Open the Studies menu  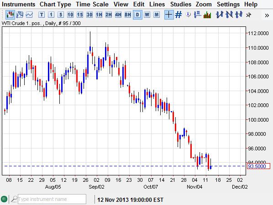(181, 4)
